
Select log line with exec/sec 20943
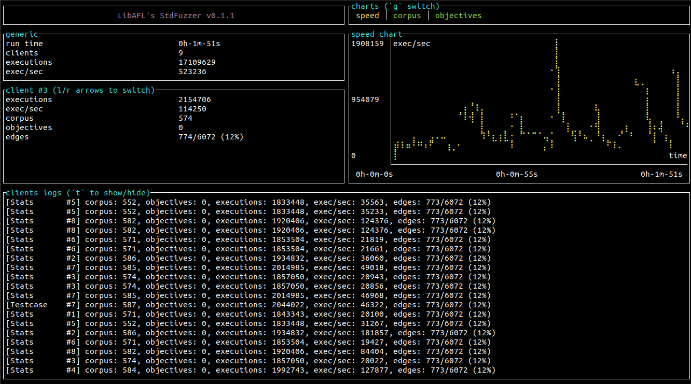tap(248, 277)
